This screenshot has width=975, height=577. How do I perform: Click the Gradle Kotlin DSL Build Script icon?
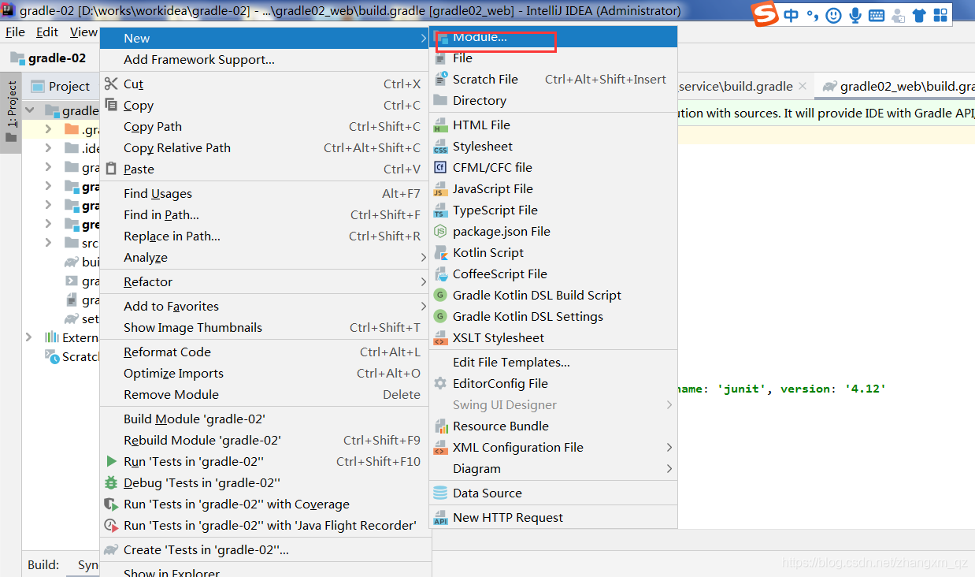pos(440,296)
